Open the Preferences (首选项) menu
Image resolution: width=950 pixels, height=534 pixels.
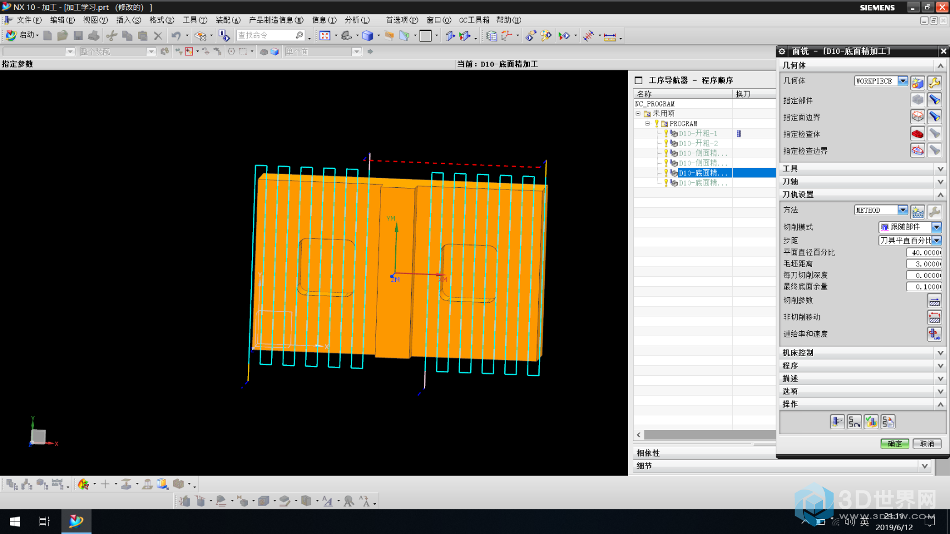(402, 20)
